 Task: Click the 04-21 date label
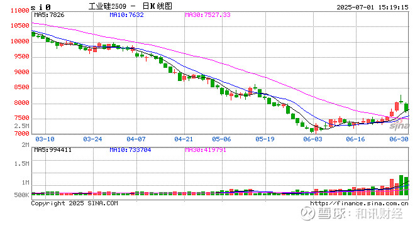(x=184, y=139)
